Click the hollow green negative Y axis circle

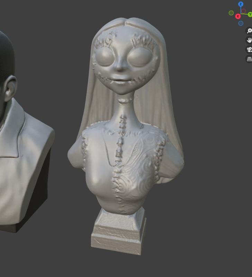pyautogui.click(x=231, y=13)
